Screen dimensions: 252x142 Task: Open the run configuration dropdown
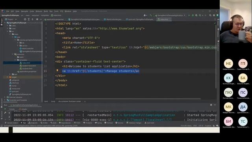point(170,15)
